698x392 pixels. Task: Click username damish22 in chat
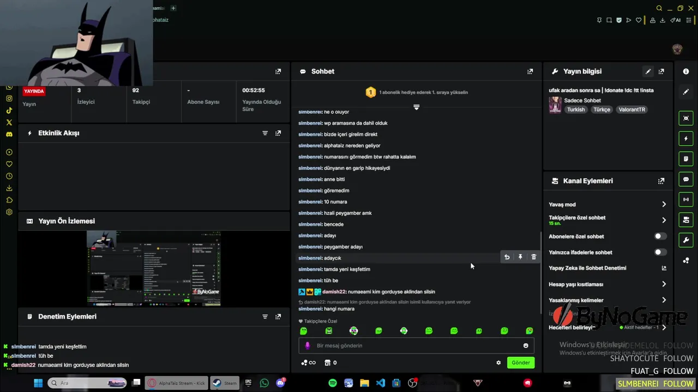[x=334, y=292]
